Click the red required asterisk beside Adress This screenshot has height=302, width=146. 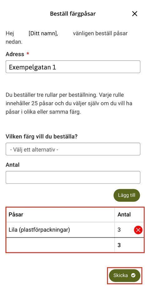[x=28, y=54]
